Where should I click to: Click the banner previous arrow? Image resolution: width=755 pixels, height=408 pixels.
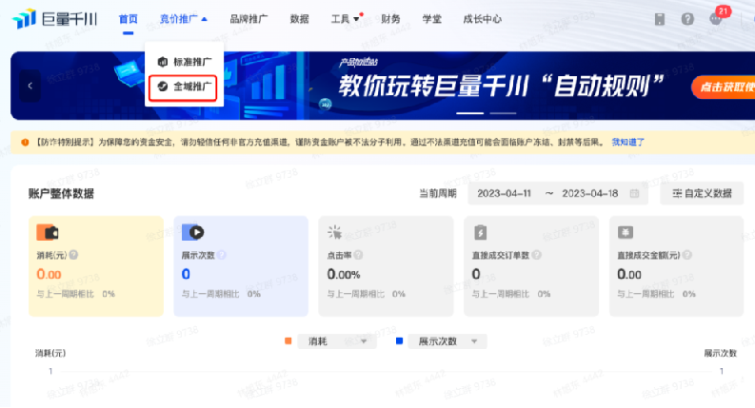30,86
